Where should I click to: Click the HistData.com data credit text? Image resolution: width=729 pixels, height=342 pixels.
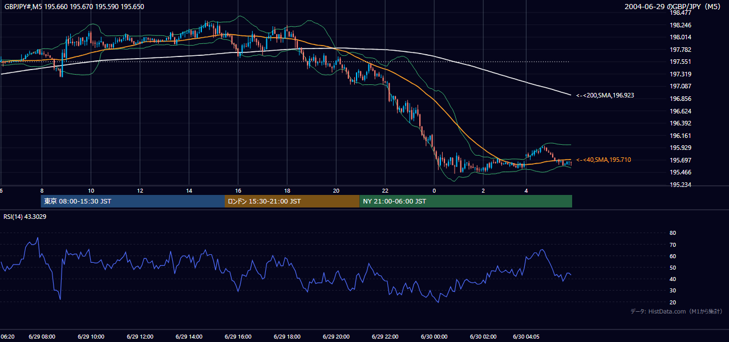[677, 311]
